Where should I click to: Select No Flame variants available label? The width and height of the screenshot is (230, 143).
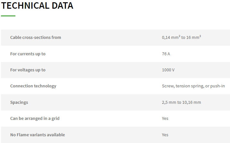coord(38,135)
